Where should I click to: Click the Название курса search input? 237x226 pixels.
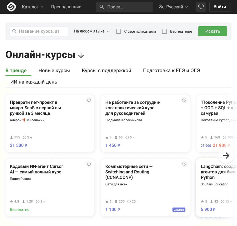(x=39, y=31)
